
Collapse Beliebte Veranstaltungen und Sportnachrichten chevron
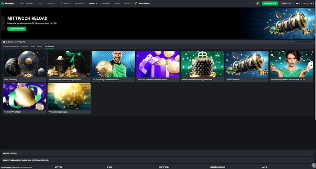[312, 160]
